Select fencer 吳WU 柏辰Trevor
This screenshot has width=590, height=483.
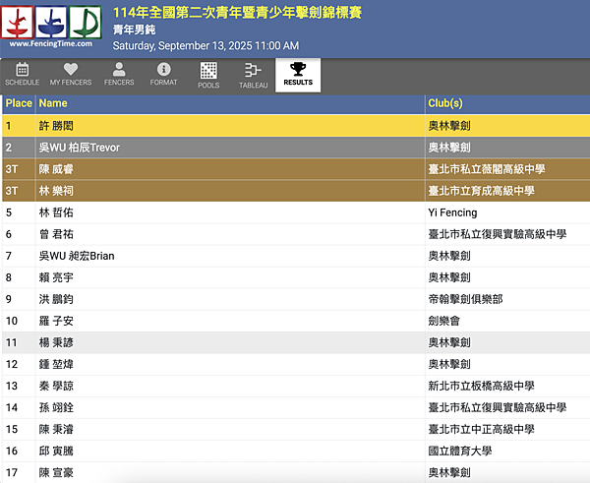click(x=80, y=148)
